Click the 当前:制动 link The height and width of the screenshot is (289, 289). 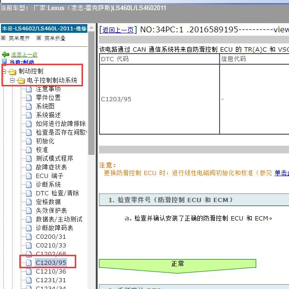click(x=22, y=62)
